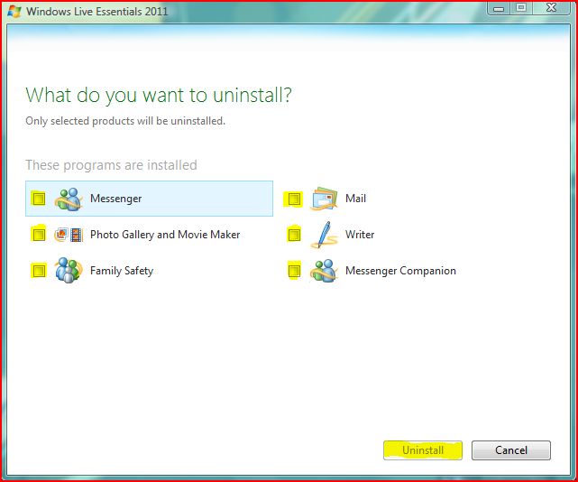Click the Mail envelope icon
This screenshot has width=578, height=482.
pos(324,199)
